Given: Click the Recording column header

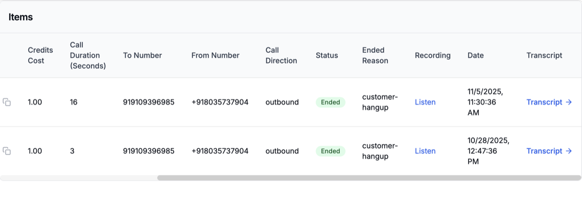Looking at the screenshot, I should pyautogui.click(x=433, y=55).
